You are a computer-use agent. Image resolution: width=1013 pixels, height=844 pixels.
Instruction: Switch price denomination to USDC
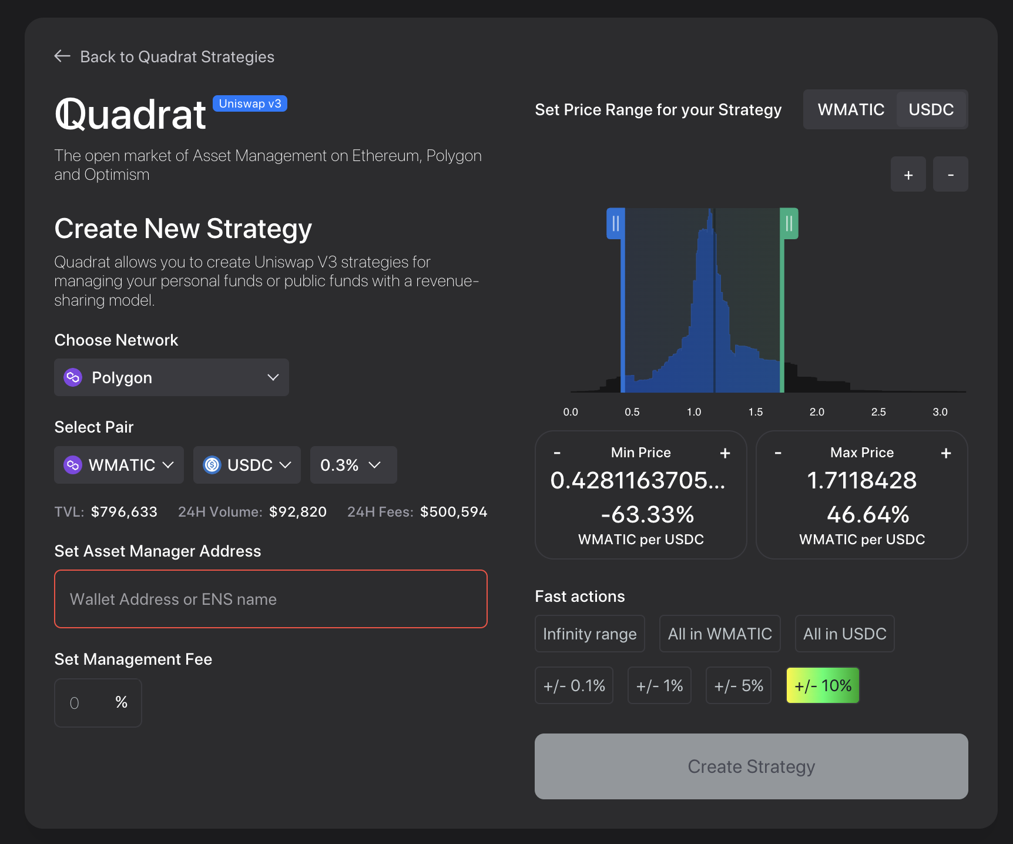pos(931,110)
